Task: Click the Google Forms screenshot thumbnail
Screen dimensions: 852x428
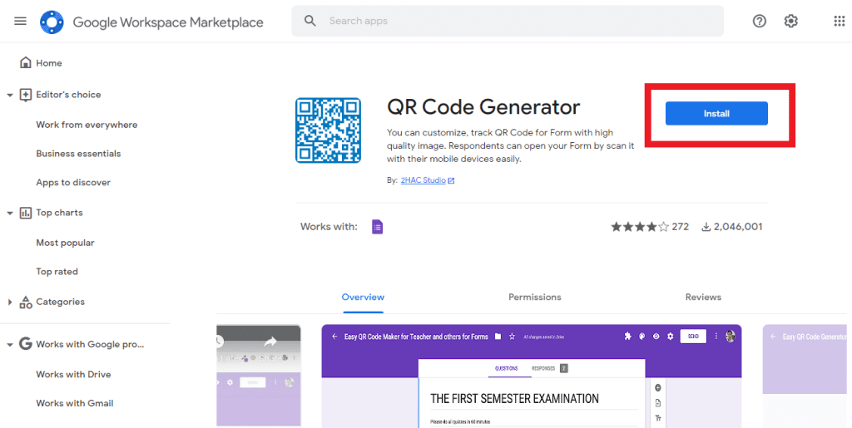Action: click(x=531, y=376)
